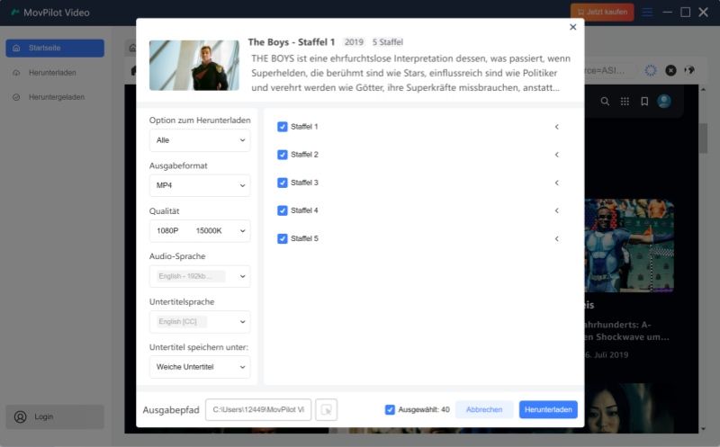Open the Heruntergeladen sidebar tab
Image resolution: width=720 pixels, height=447 pixels.
click(x=55, y=97)
